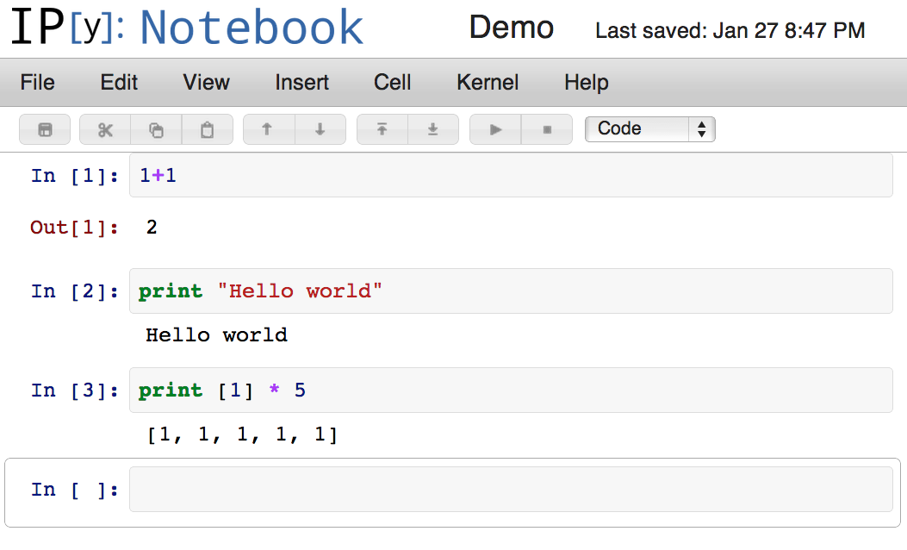907x550 pixels.
Task: Open the Kernel menu
Action: click(488, 83)
